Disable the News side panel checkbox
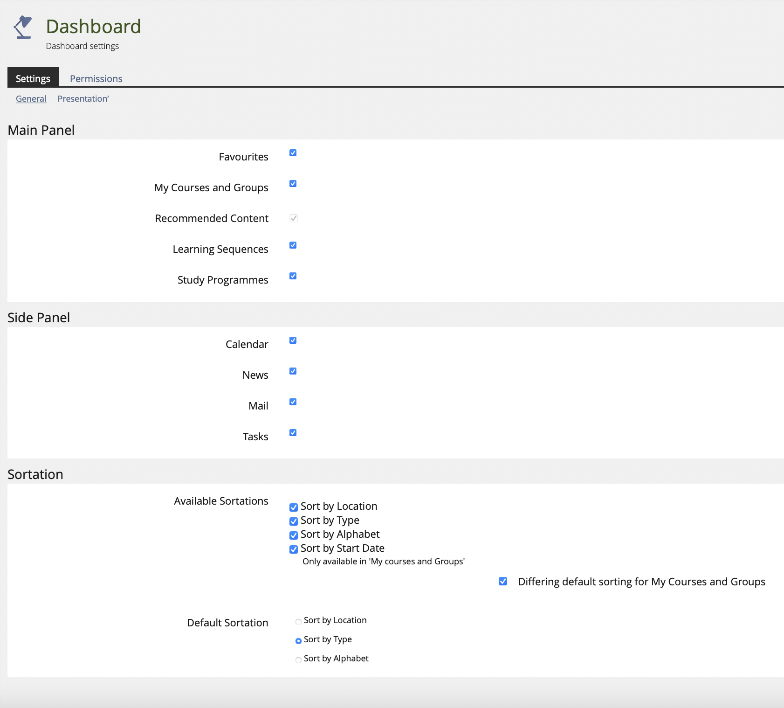 293,371
